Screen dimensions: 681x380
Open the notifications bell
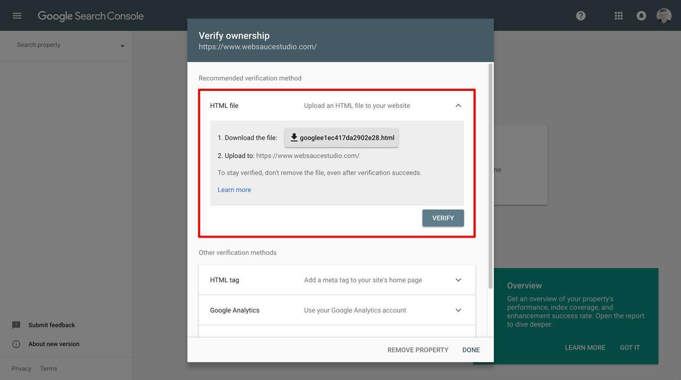pos(641,15)
